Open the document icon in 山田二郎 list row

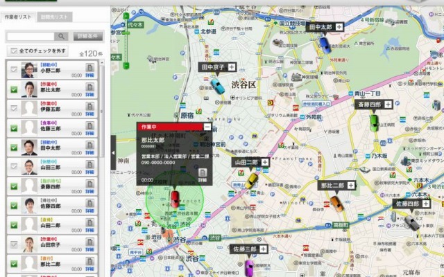click(x=89, y=222)
